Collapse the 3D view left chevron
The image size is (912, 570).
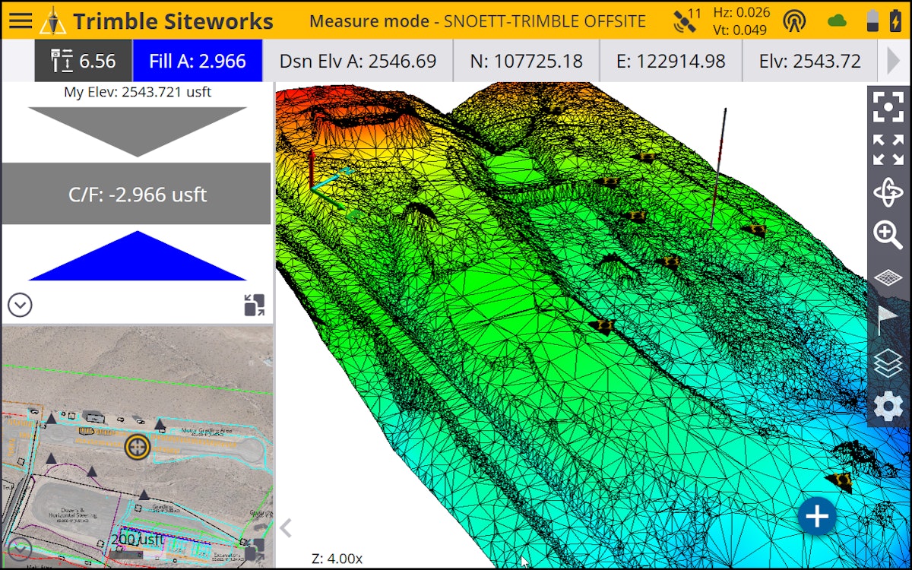287,526
